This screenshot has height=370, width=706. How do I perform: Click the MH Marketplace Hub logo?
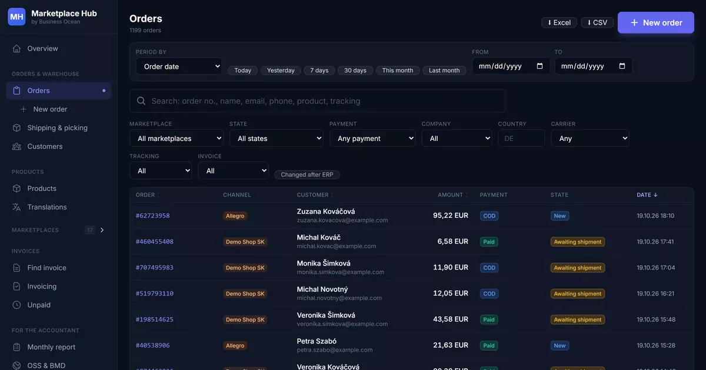pyautogui.click(x=16, y=16)
